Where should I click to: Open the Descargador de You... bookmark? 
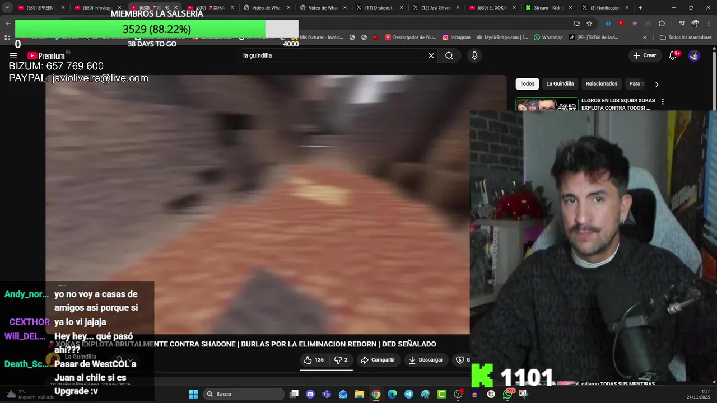pos(411,38)
